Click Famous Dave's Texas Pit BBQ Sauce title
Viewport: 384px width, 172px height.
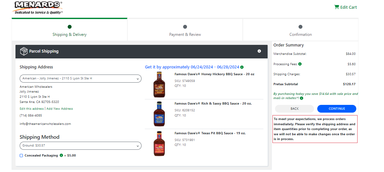click(x=210, y=133)
